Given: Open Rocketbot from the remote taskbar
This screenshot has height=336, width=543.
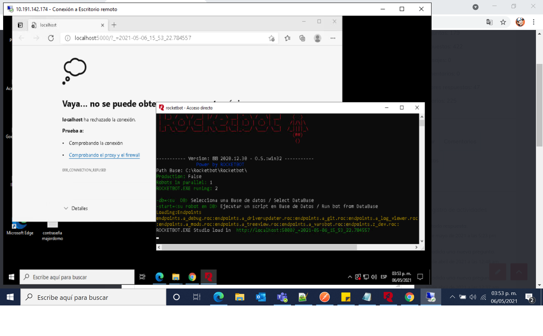Looking at the screenshot, I should [x=208, y=277].
